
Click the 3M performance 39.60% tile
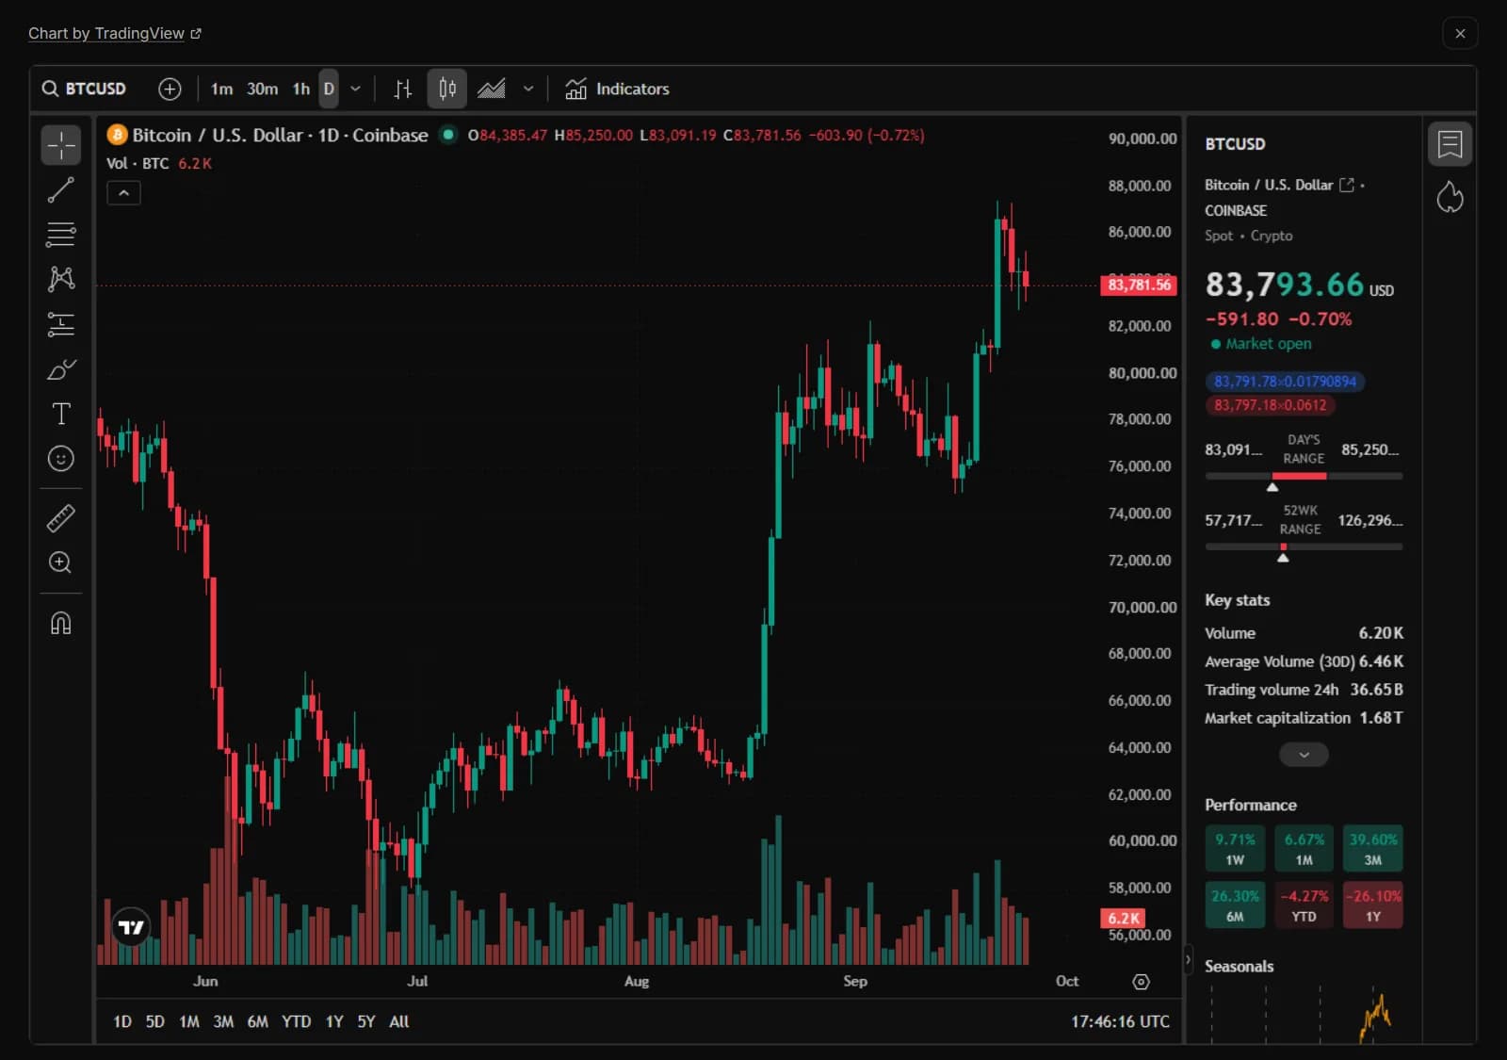[1373, 849]
